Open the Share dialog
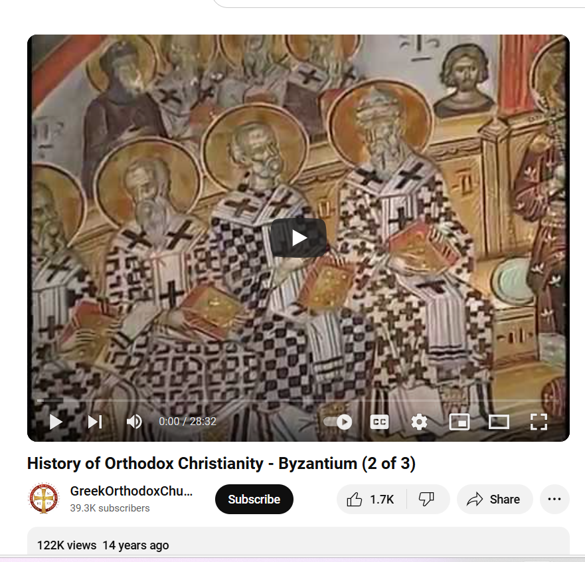The height and width of the screenshot is (562, 585). click(x=495, y=500)
